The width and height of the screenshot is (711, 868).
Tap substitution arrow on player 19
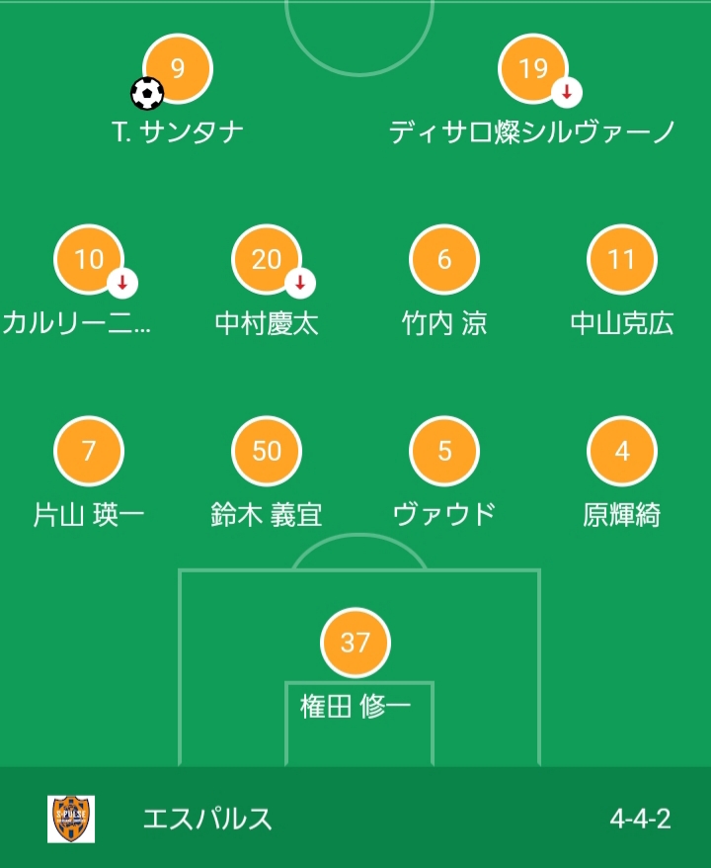566,93
